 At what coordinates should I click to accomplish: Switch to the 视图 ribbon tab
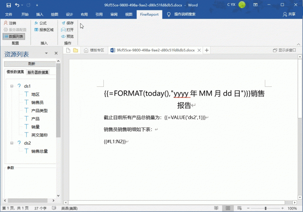pos(129,14)
